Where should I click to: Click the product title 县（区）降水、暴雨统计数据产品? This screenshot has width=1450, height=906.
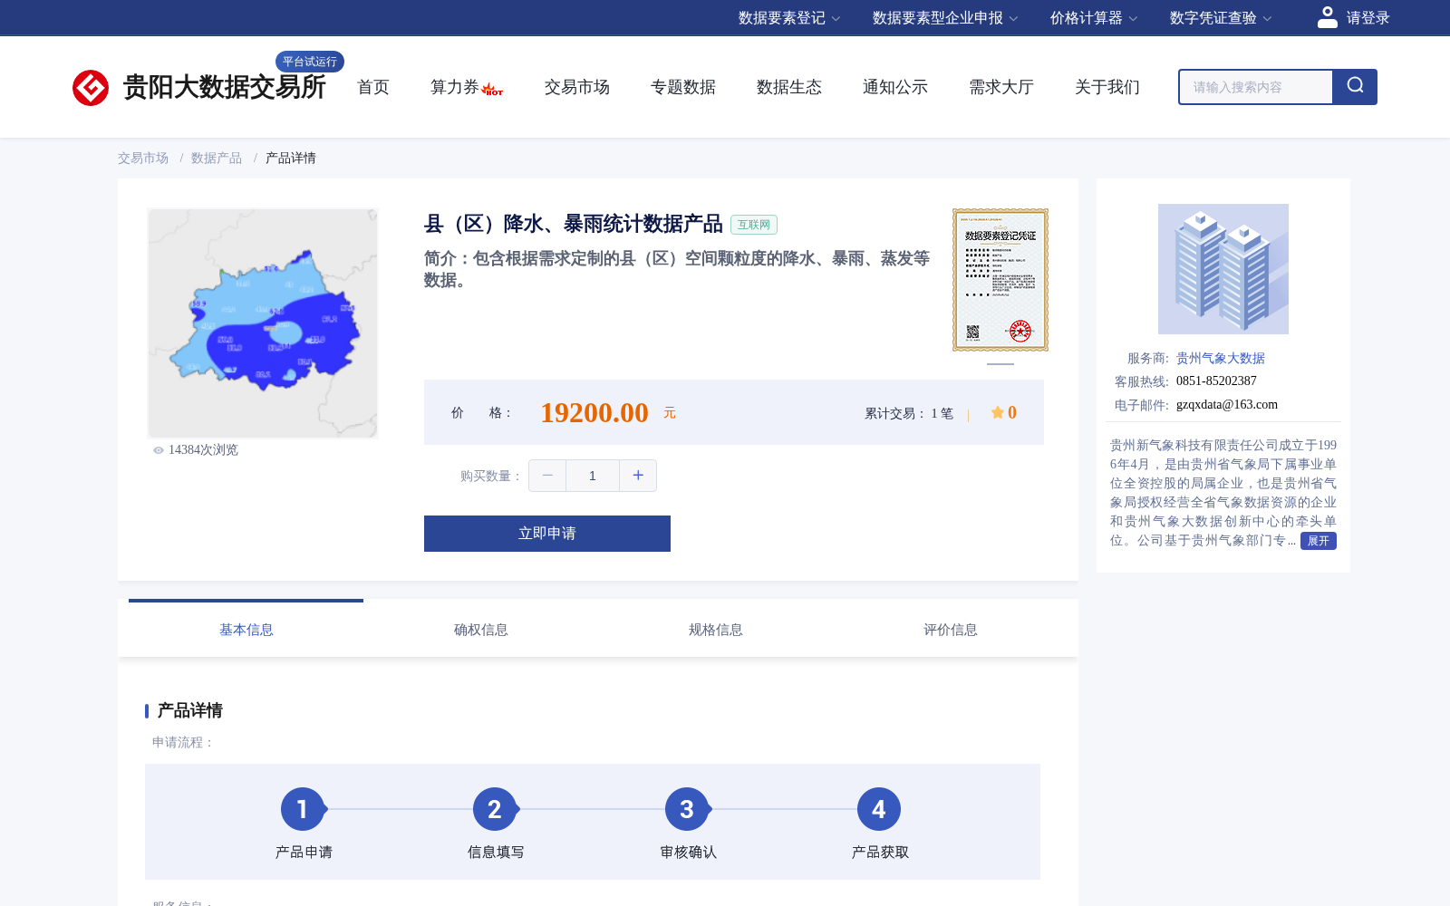[x=574, y=224]
